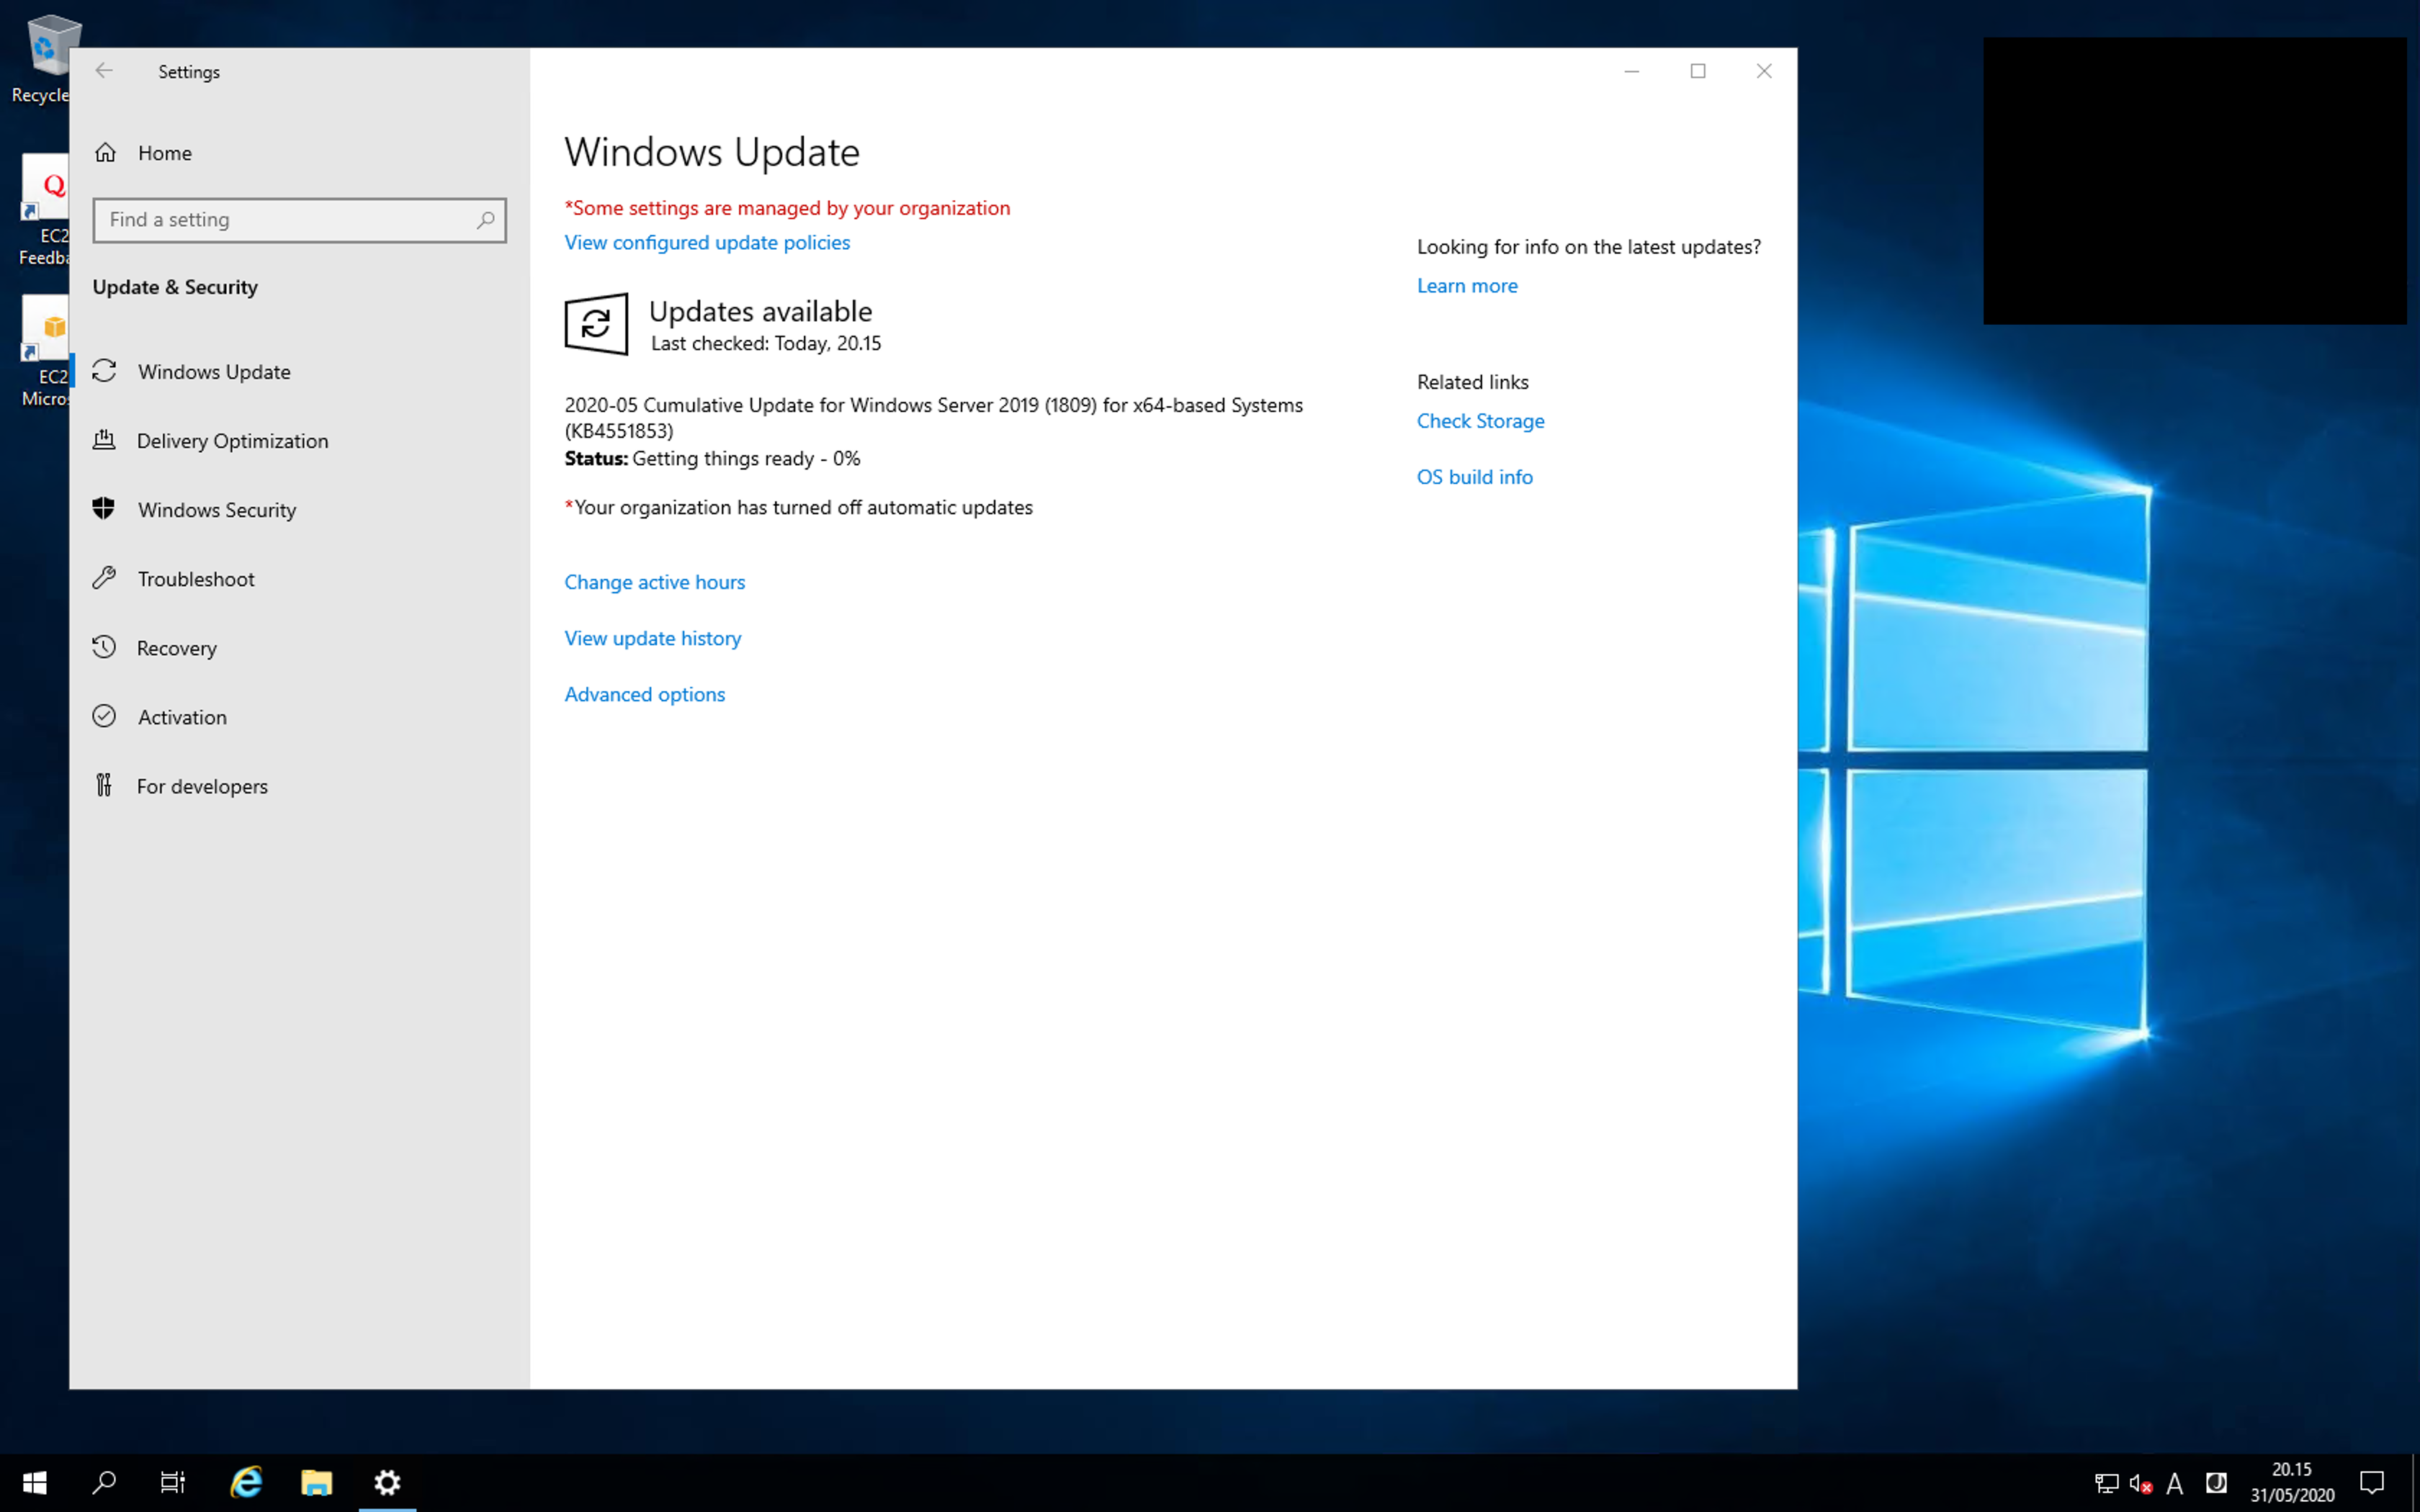
Task: Open Recovery settings
Action: pyautogui.click(x=176, y=647)
